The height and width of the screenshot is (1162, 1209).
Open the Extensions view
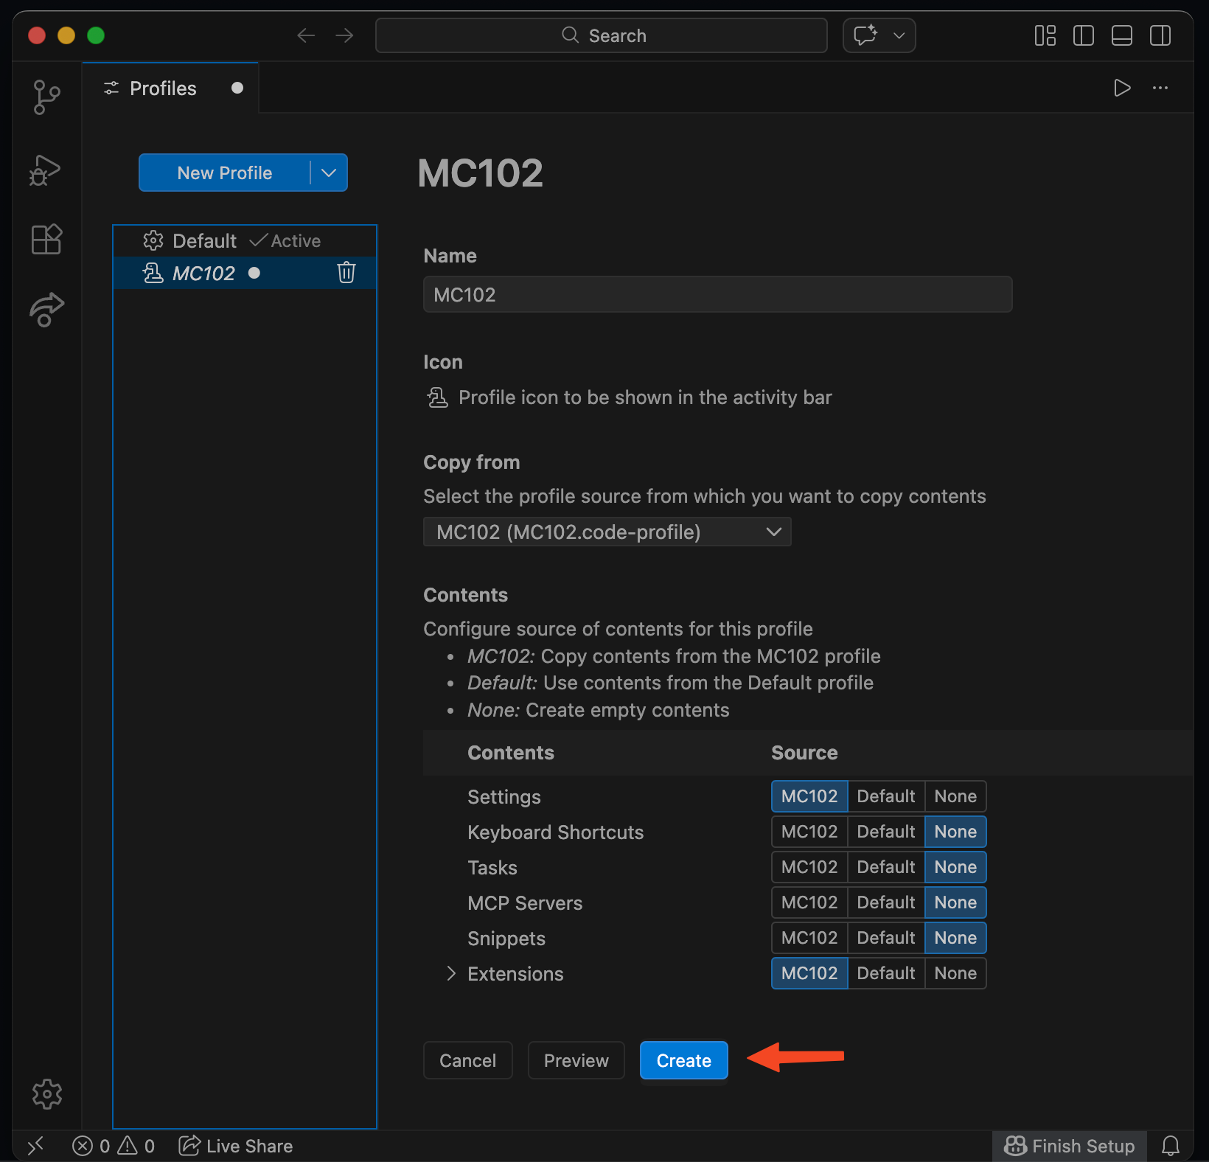tap(46, 240)
